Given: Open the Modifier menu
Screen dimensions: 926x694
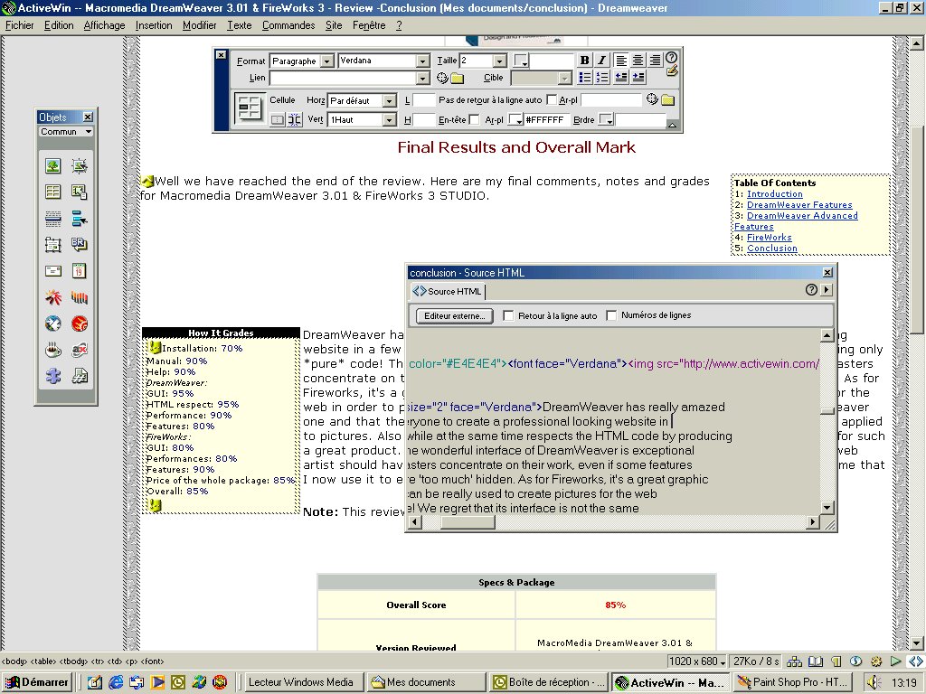Looking at the screenshot, I should [x=199, y=25].
